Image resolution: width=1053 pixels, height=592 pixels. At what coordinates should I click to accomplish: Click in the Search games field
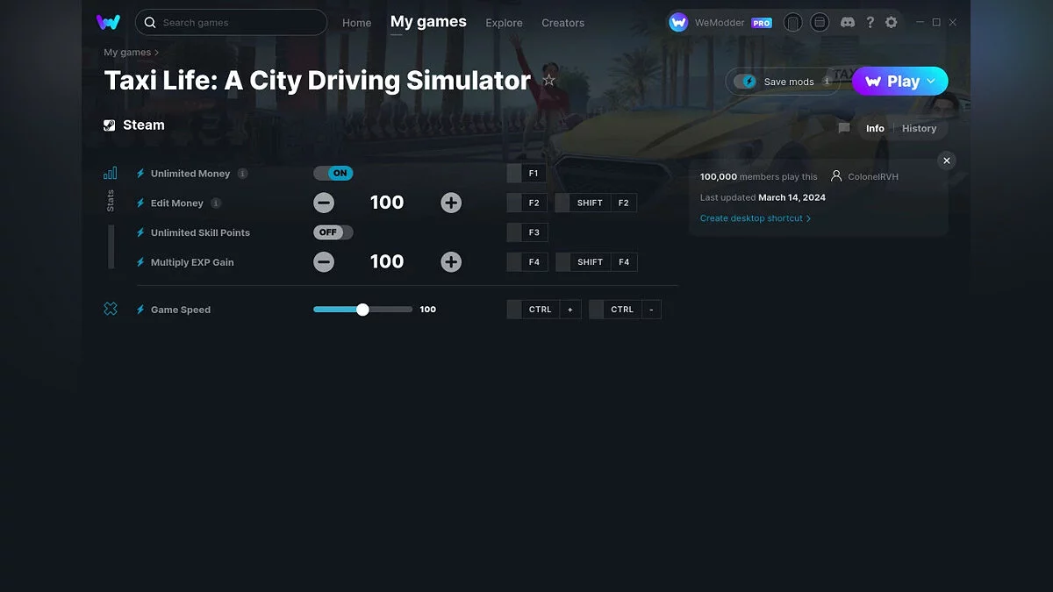pyautogui.click(x=231, y=23)
